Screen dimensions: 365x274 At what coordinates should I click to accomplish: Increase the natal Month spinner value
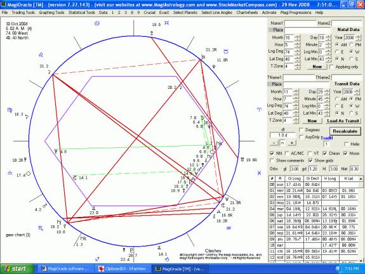(x=297, y=36)
